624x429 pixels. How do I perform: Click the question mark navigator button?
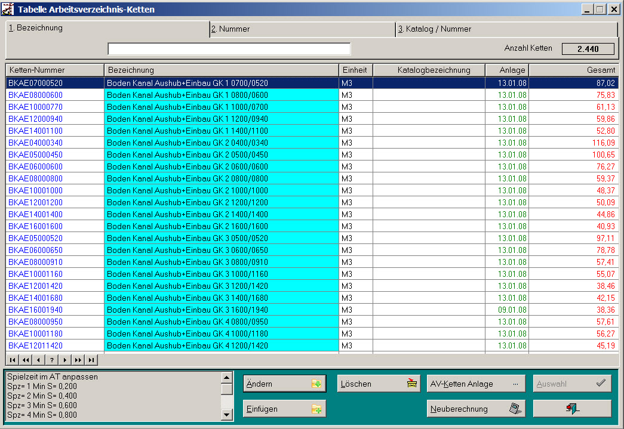[x=52, y=360]
